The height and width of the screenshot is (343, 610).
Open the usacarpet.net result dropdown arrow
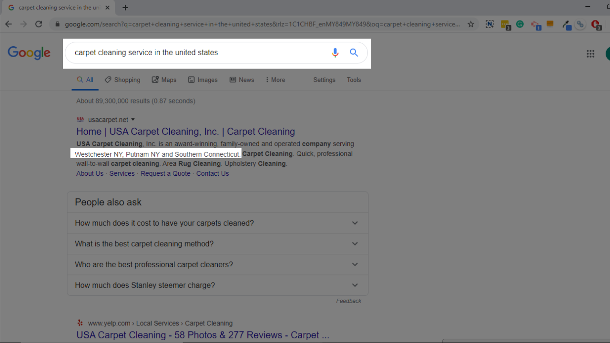(x=133, y=120)
